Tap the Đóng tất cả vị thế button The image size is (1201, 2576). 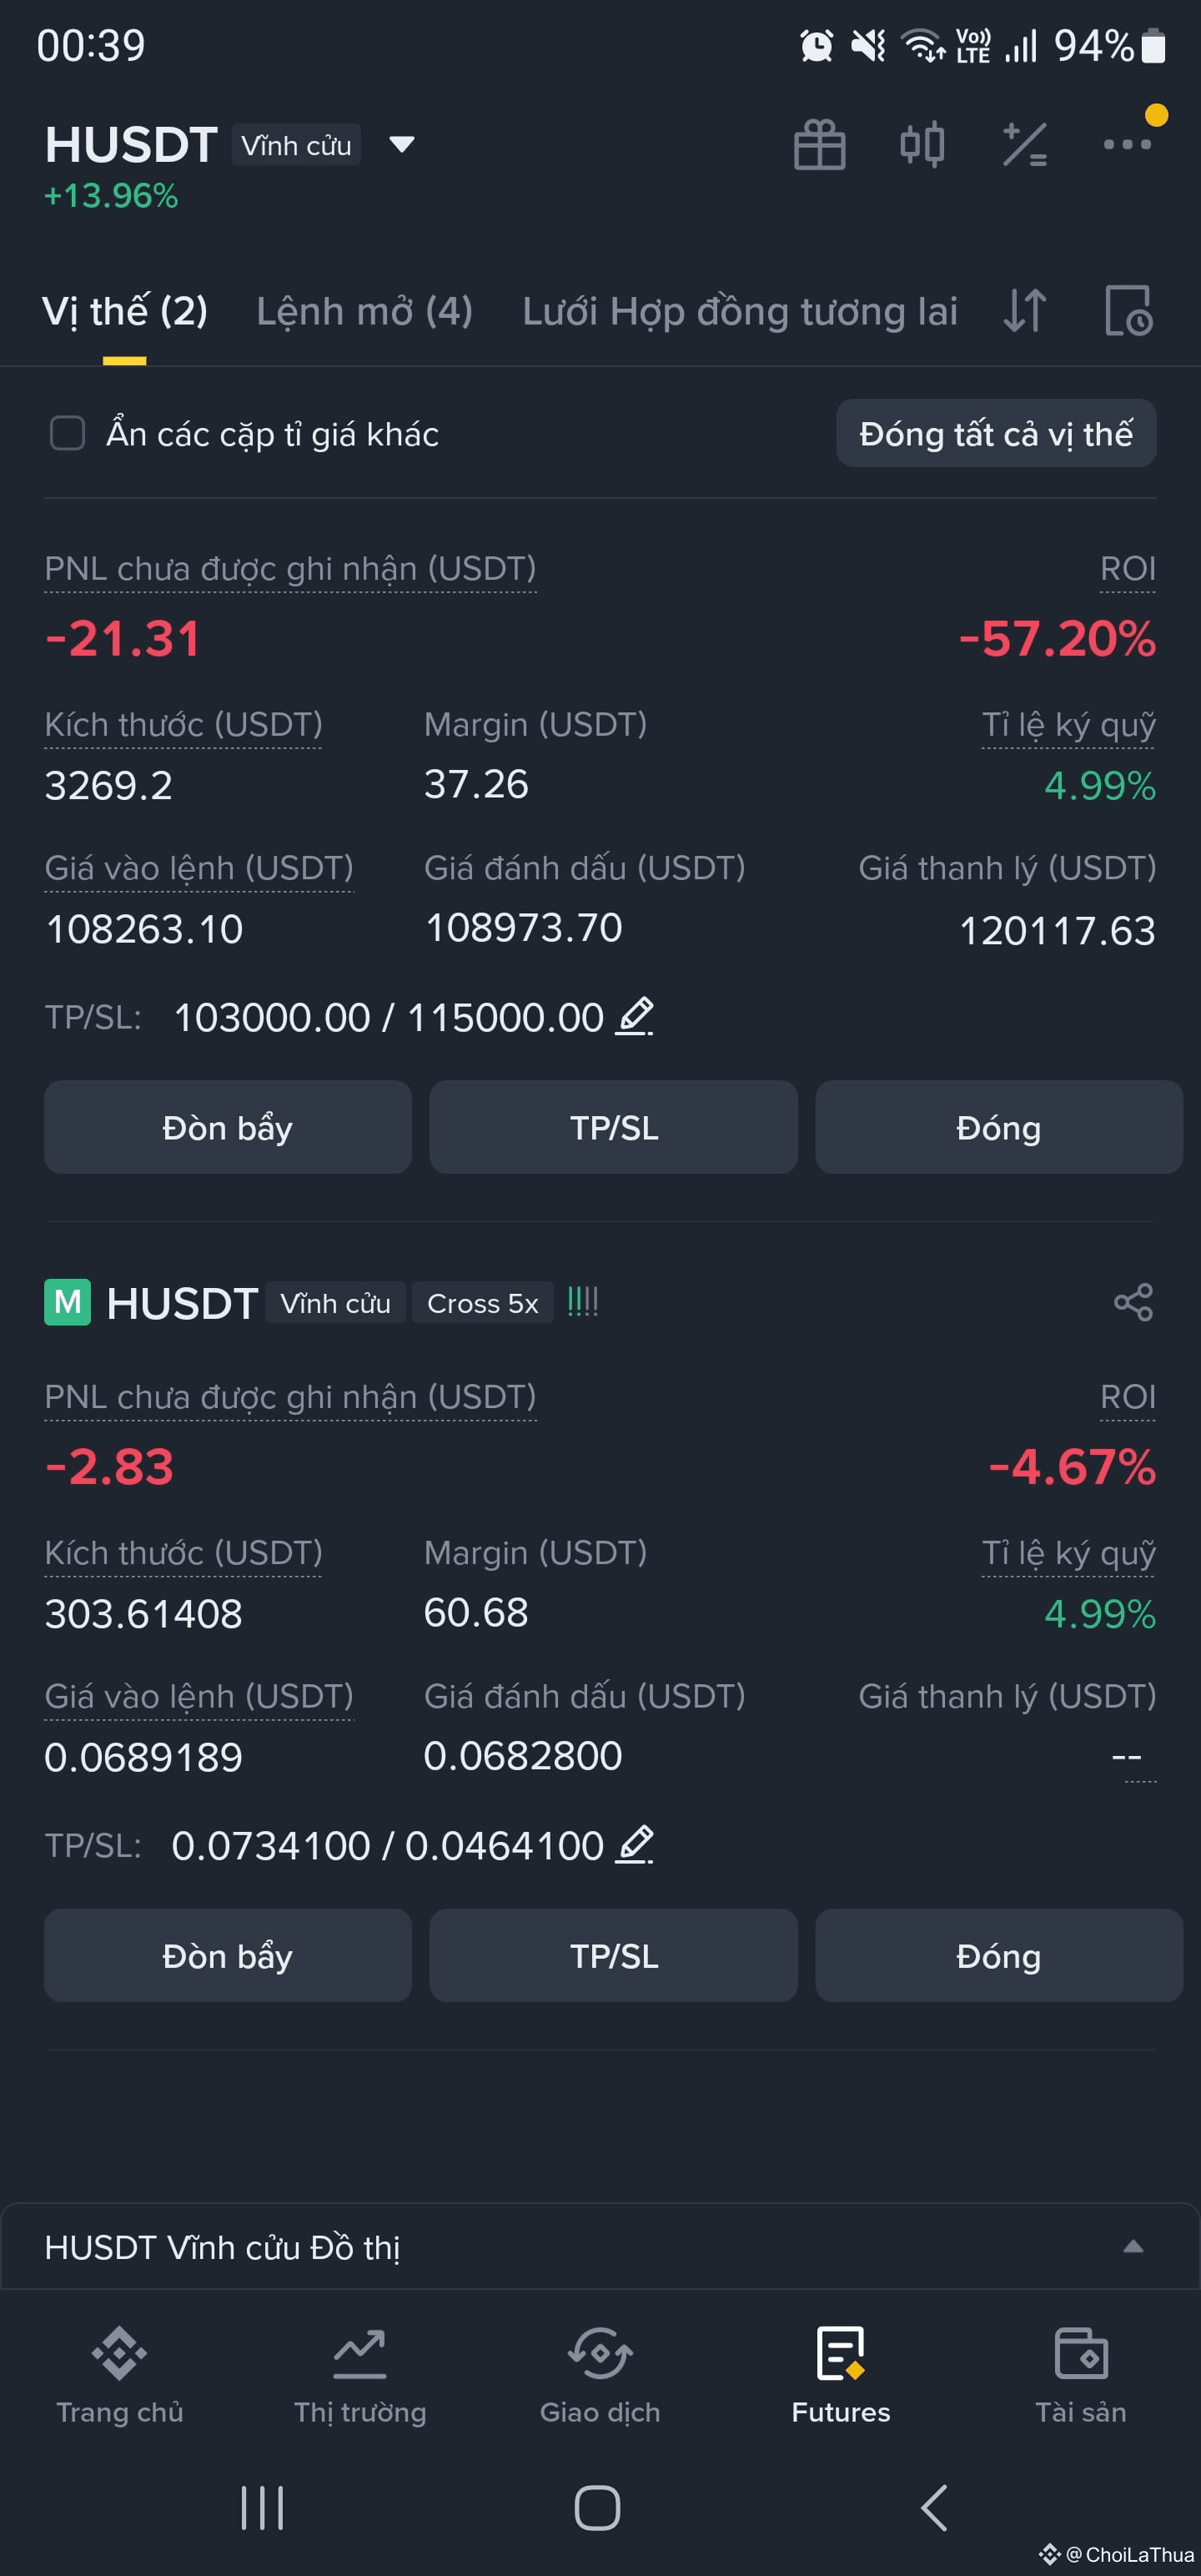point(996,433)
